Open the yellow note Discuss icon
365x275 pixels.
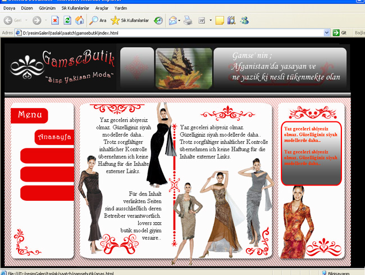pyautogui.click(x=220, y=20)
